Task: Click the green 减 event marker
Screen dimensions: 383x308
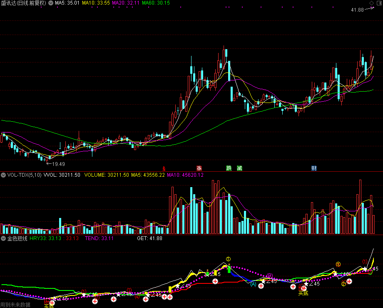Action: click(239, 168)
